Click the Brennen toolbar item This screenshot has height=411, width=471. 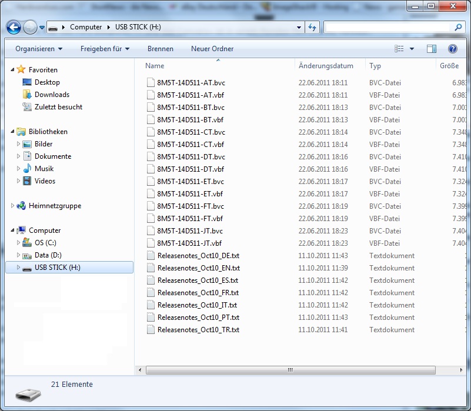pos(160,49)
